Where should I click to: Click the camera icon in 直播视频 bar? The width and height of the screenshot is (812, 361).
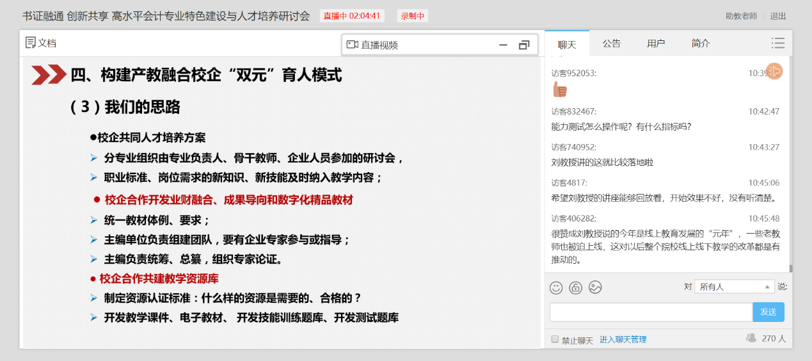[x=352, y=45]
